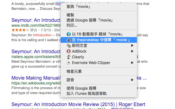Select 使用 Google 搜尋 menu item
This screenshot has height=109, width=175.
coord(81,88)
